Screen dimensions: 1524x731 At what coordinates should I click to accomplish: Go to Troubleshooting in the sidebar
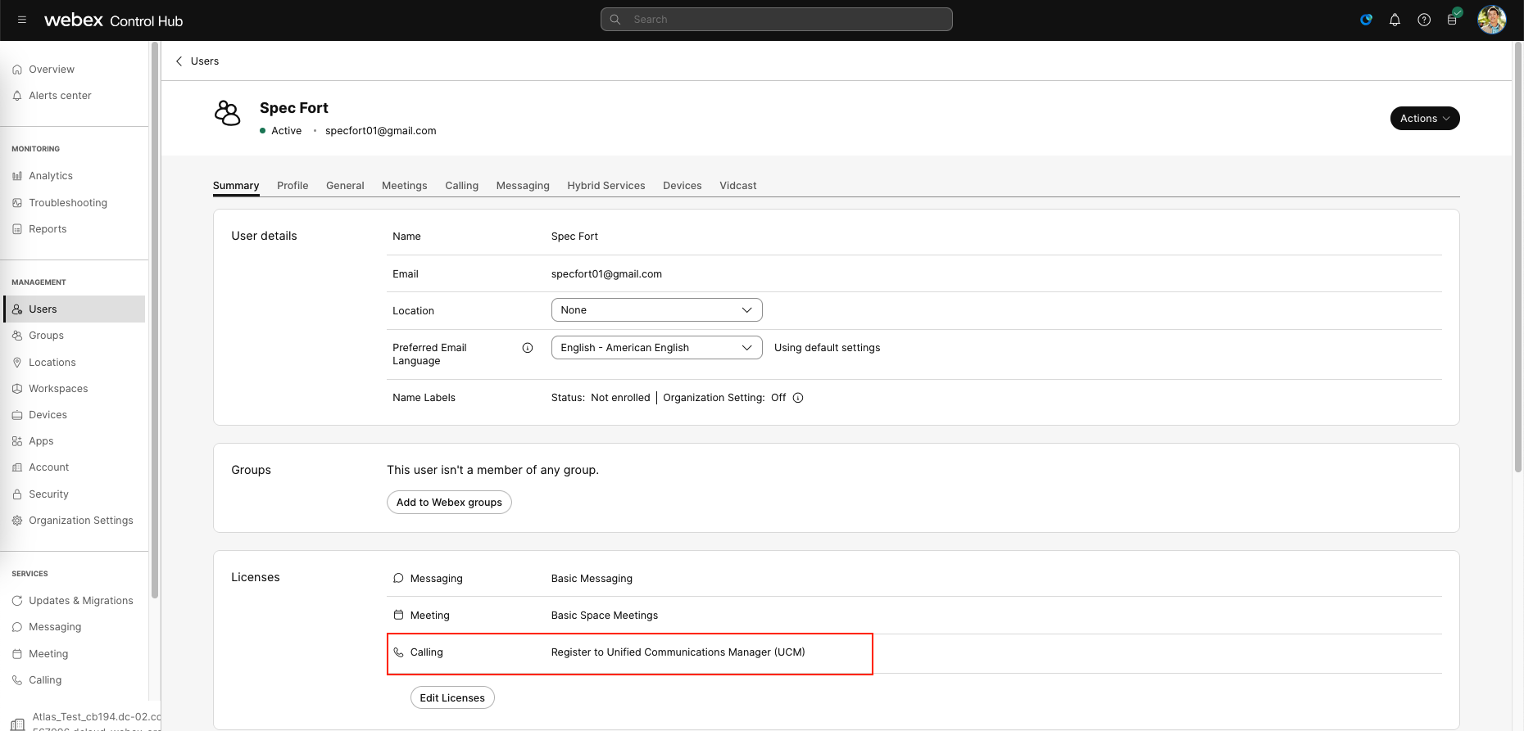[x=67, y=203]
